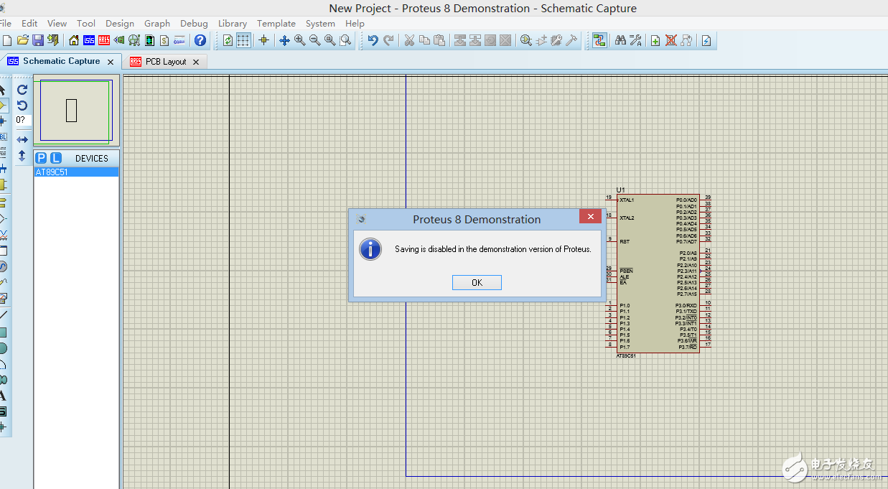Open the Edit menu

click(29, 23)
